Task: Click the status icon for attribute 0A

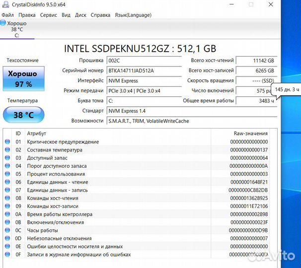Action: point(7,214)
